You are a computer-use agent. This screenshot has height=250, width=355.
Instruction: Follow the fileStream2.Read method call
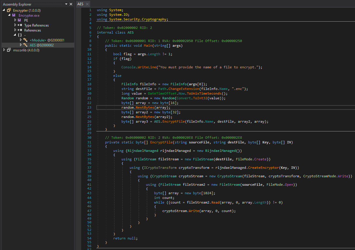(x=215, y=202)
